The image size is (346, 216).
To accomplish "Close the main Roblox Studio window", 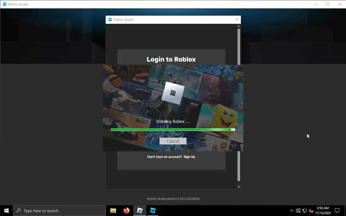I will (x=340, y=4).
